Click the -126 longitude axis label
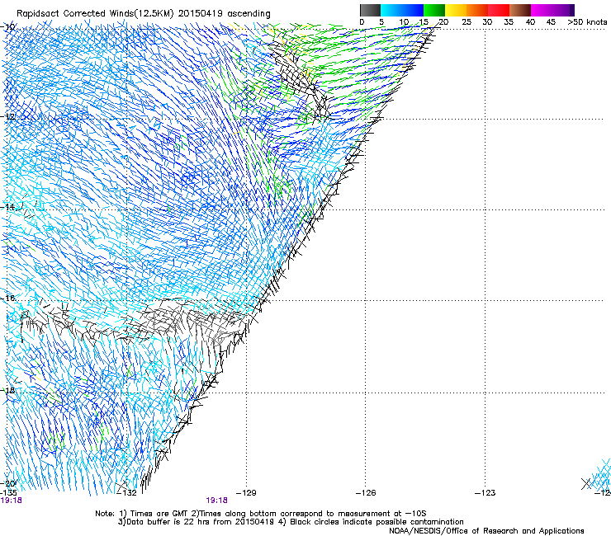Image resolution: width=611 pixels, height=536 pixels. (366, 493)
